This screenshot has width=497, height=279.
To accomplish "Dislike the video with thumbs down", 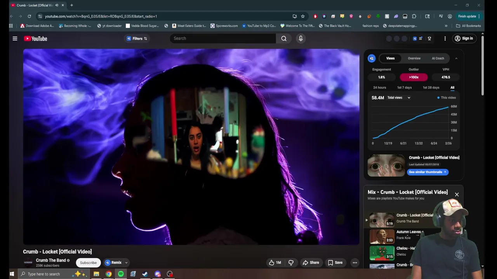I will (291, 263).
